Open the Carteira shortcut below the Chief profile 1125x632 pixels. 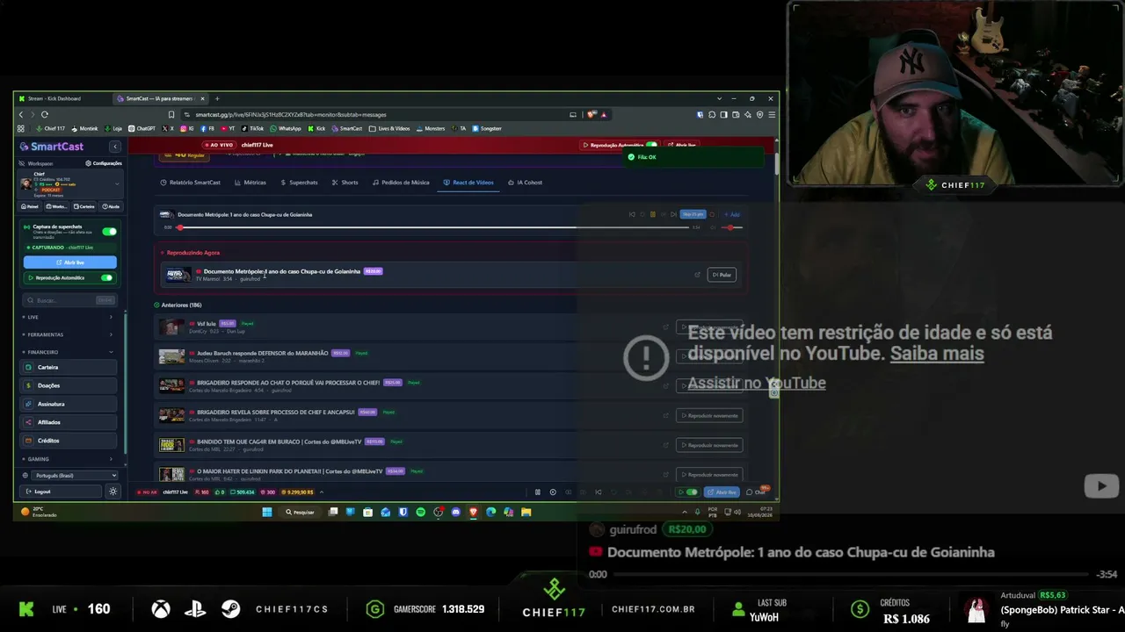click(85, 206)
